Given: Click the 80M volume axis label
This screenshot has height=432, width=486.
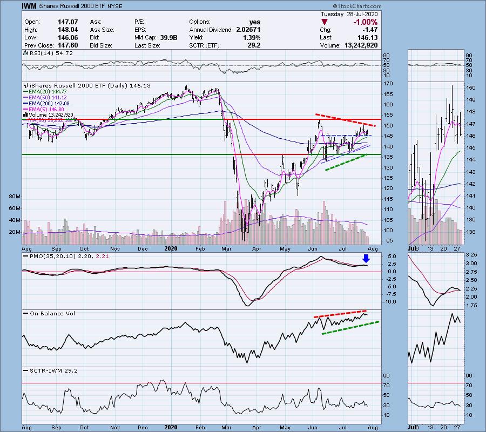Looking at the screenshot, I should pyautogui.click(x=15, y=197).
